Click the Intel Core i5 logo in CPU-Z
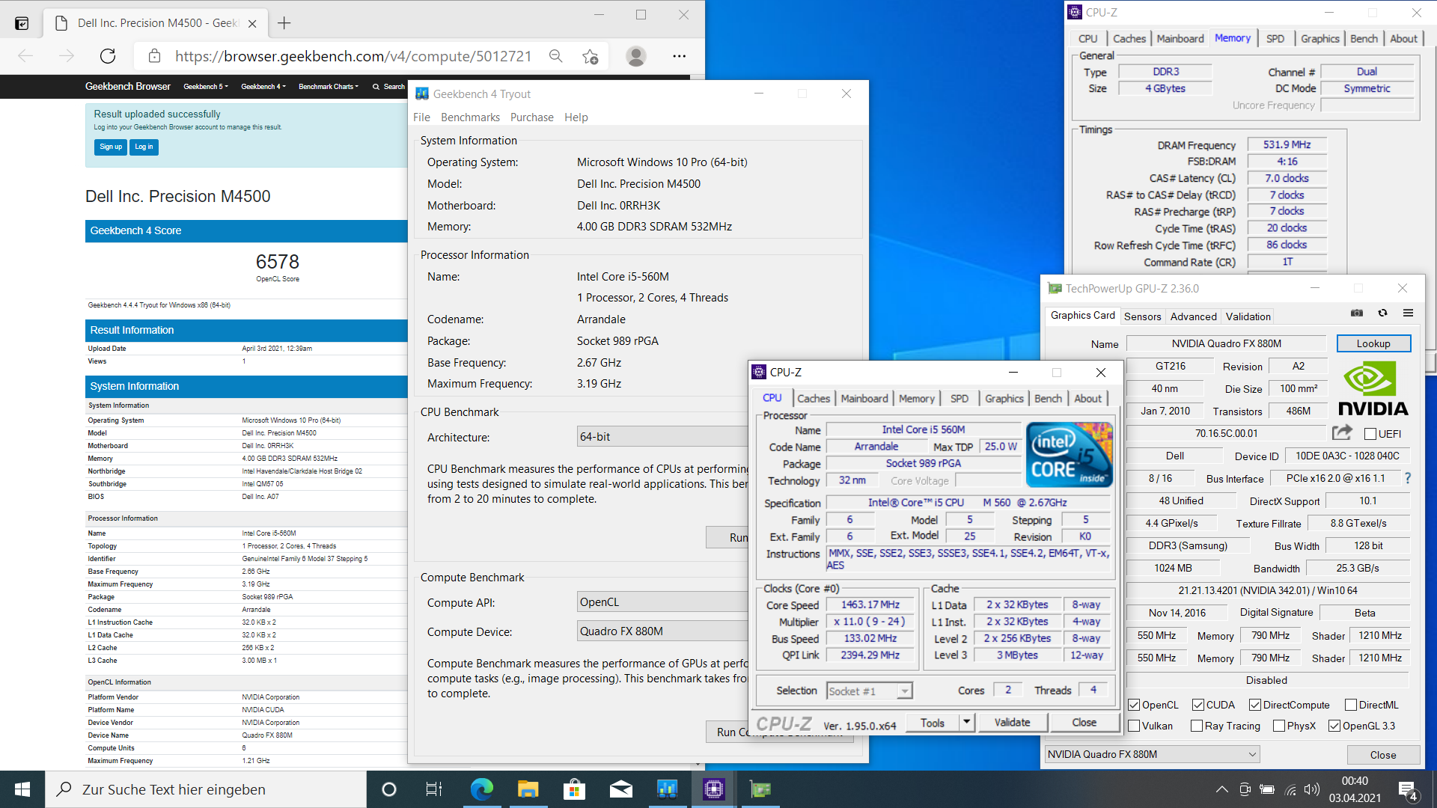 pyautogui.click(x=1069, y=455)
